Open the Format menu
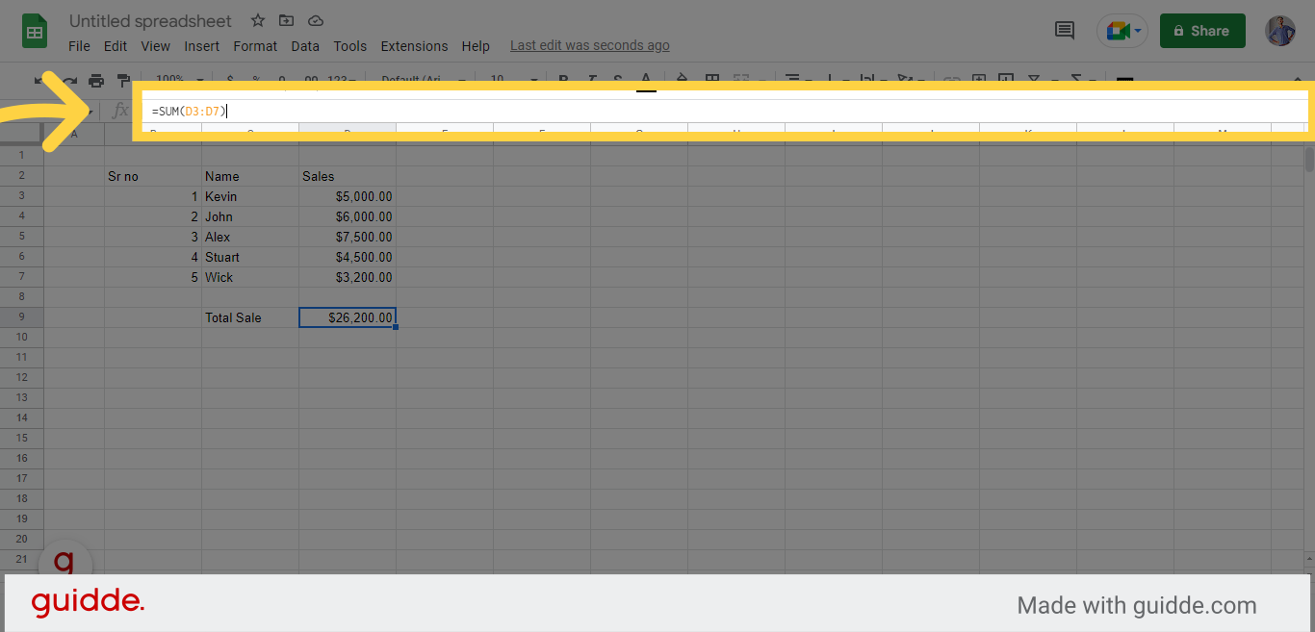The width and height of the screenshot is (1315, 632). click(x=255, y=46)
